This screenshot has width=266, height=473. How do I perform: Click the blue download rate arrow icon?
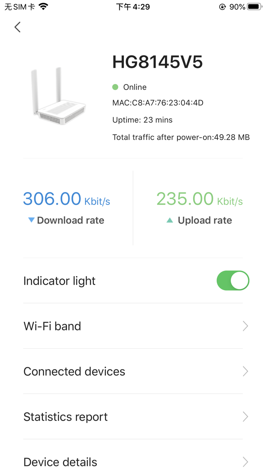pyautogui.click(x=31, y=220)
